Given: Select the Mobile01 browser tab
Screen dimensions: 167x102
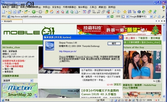Looking at the screenshot, I should [12, 21].
